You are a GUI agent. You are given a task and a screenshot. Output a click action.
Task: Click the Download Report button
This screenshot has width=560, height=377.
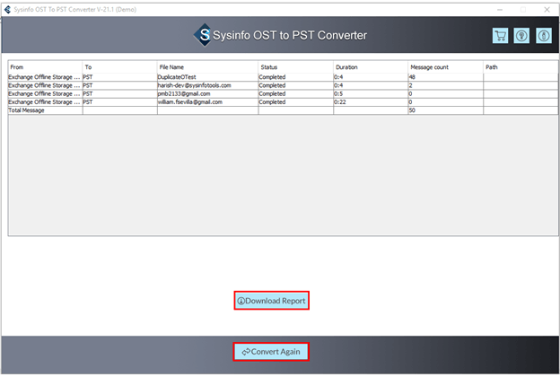tap(271, 301)
